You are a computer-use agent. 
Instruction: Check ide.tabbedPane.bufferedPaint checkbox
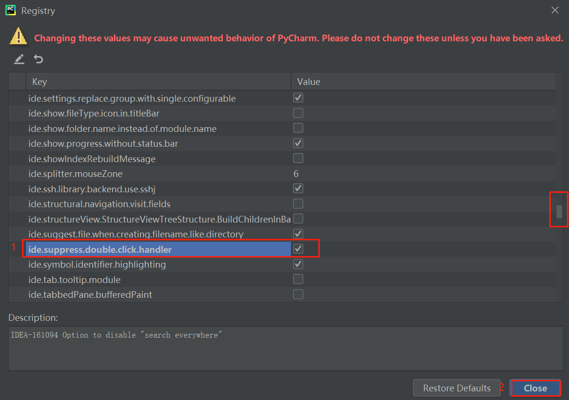click(x=298, y=294)
